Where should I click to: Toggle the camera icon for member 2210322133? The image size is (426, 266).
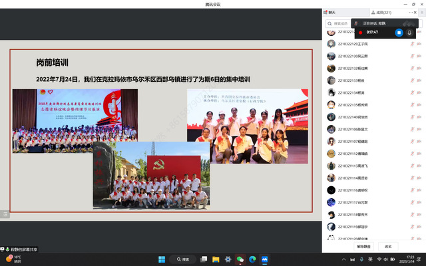point(419,80)
